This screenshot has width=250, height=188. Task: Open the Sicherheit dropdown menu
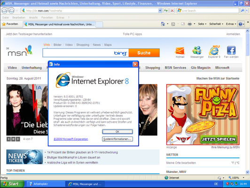(x=216, y=24)
